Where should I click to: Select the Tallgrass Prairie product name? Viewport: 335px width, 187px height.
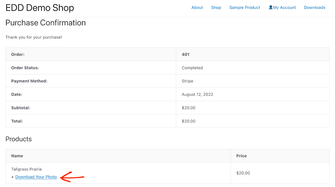point(26,169)
